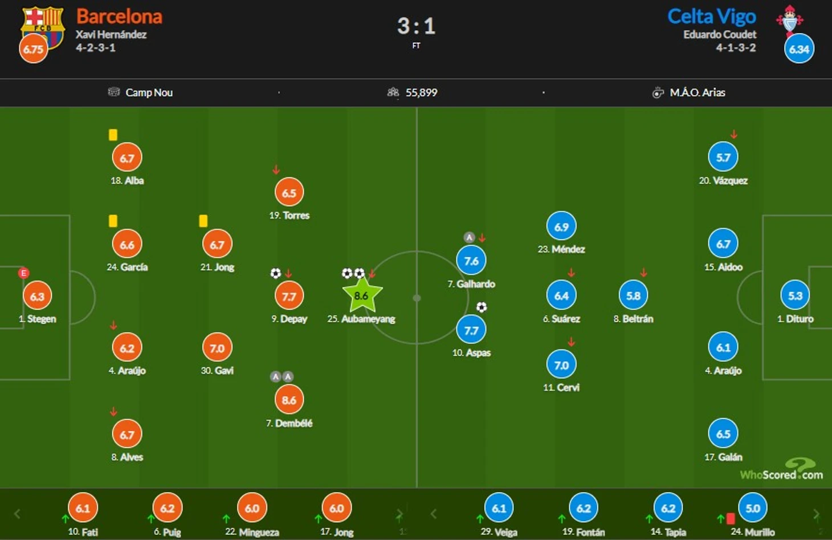Viewport: 832px width, 540px height.
Task: Show previous Barcelona substitutes with left arrow
Action: [17, 514]
